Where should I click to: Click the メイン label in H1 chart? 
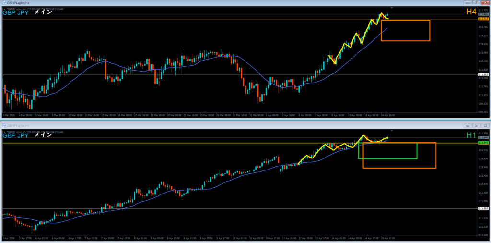pyautogui.click(x=43, y=135)
